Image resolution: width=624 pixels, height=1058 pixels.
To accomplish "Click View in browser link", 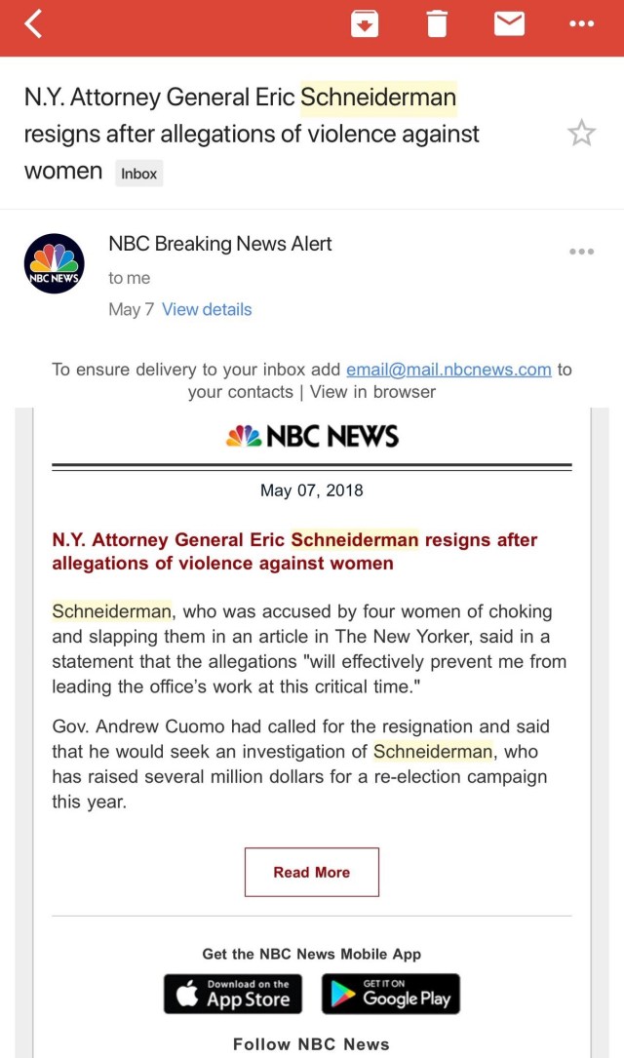I will tap(372, 392).
